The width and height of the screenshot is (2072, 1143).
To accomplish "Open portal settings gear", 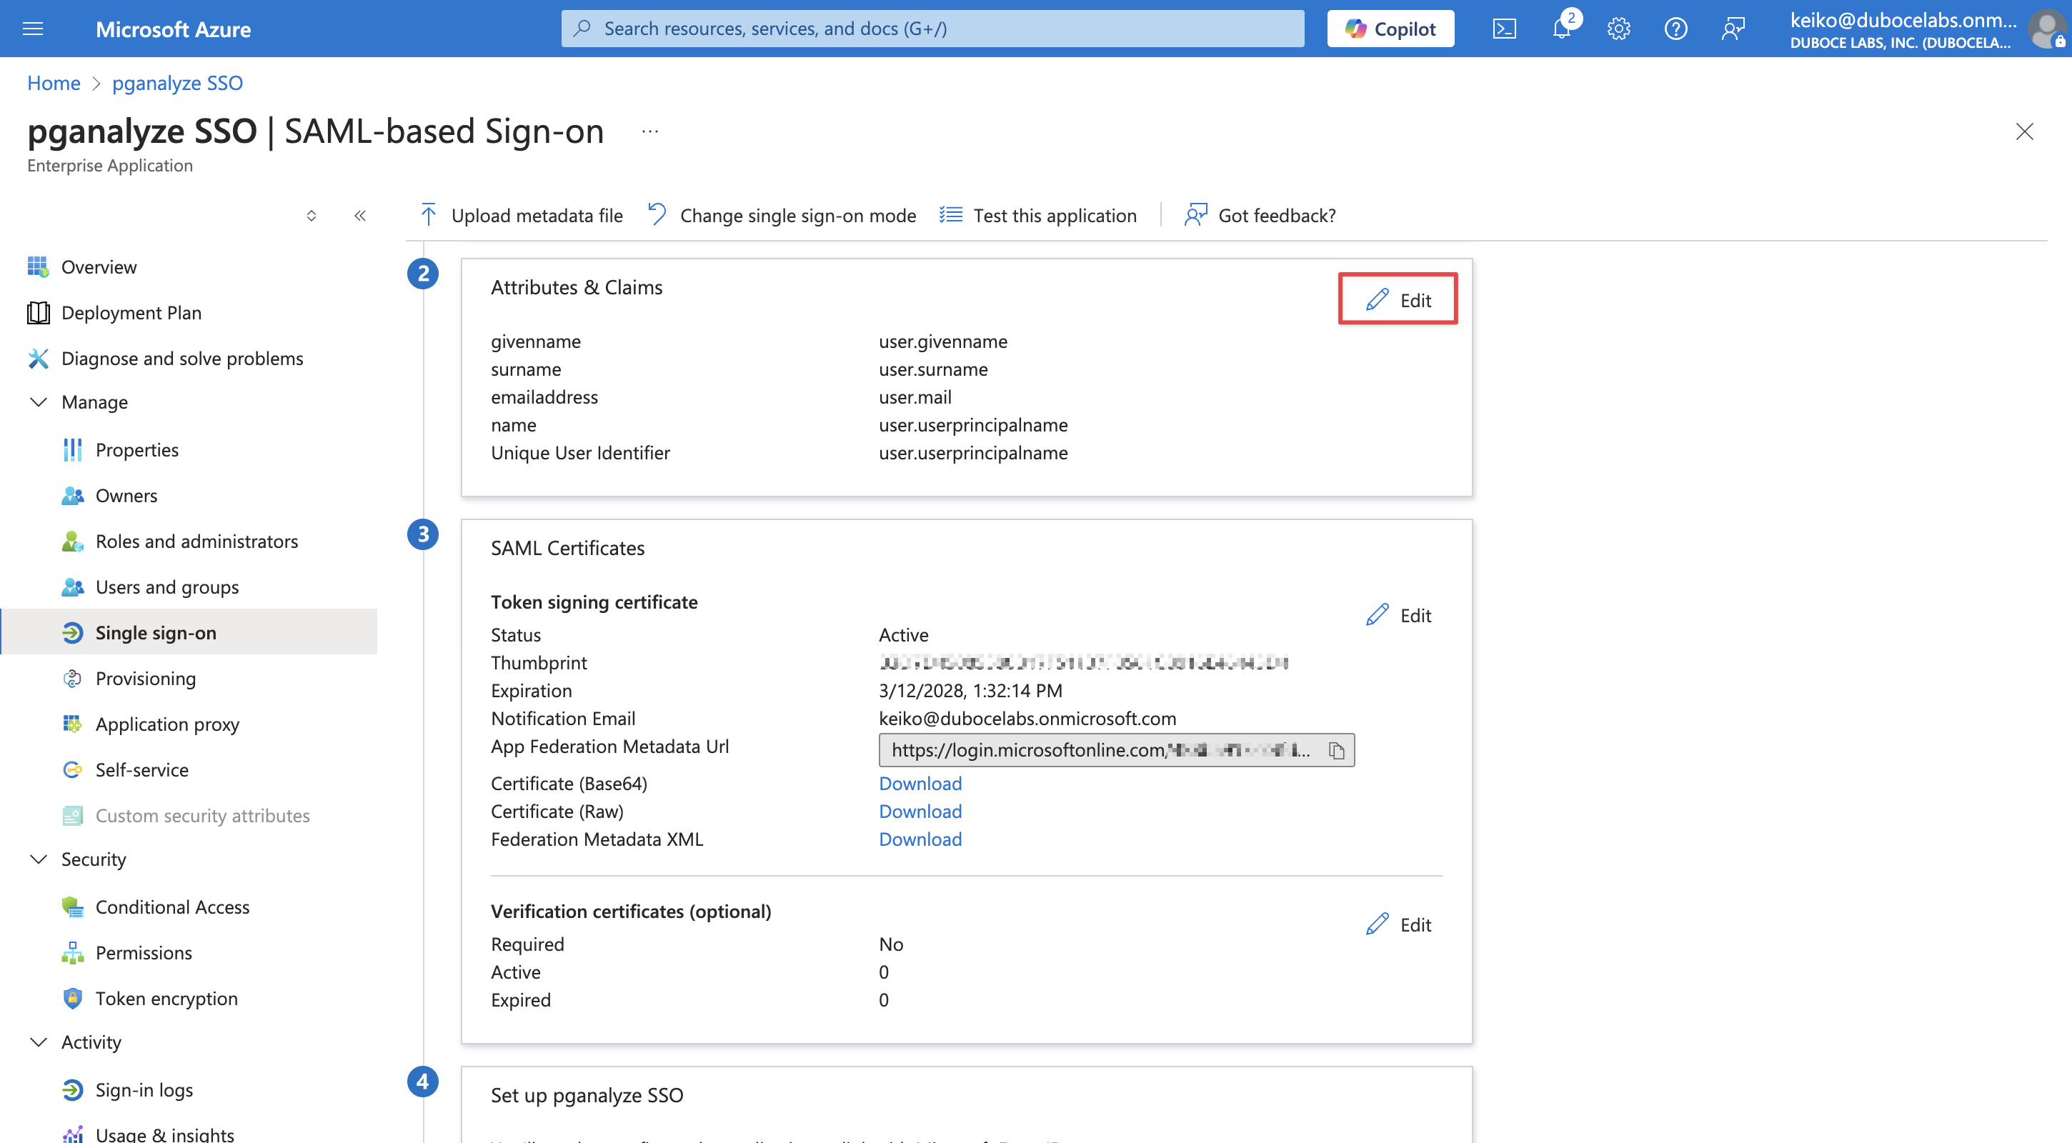I will point(1618,29).
